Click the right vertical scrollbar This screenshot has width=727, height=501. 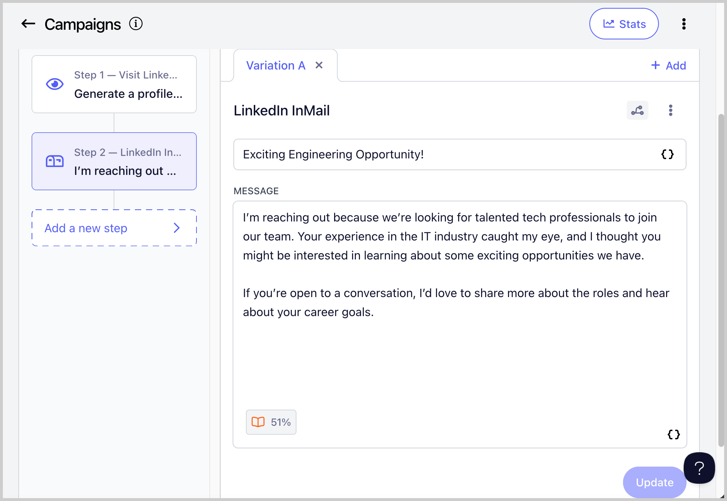click(721, 280)
